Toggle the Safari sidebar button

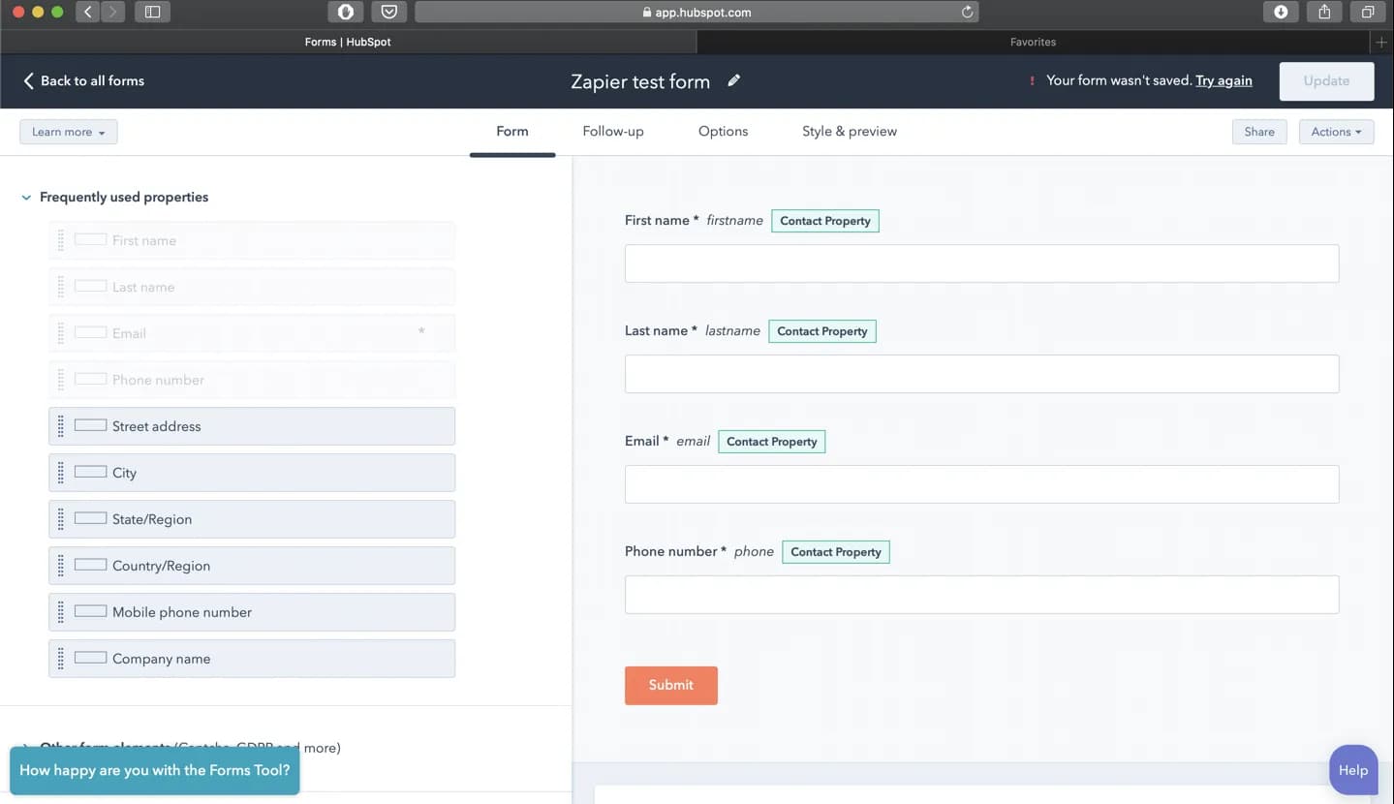152,12
